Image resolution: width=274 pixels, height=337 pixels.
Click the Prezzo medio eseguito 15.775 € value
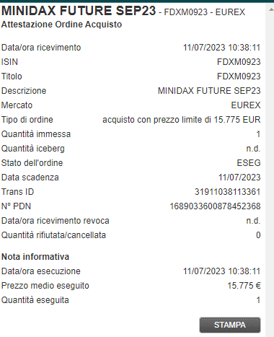click(244, 286)
